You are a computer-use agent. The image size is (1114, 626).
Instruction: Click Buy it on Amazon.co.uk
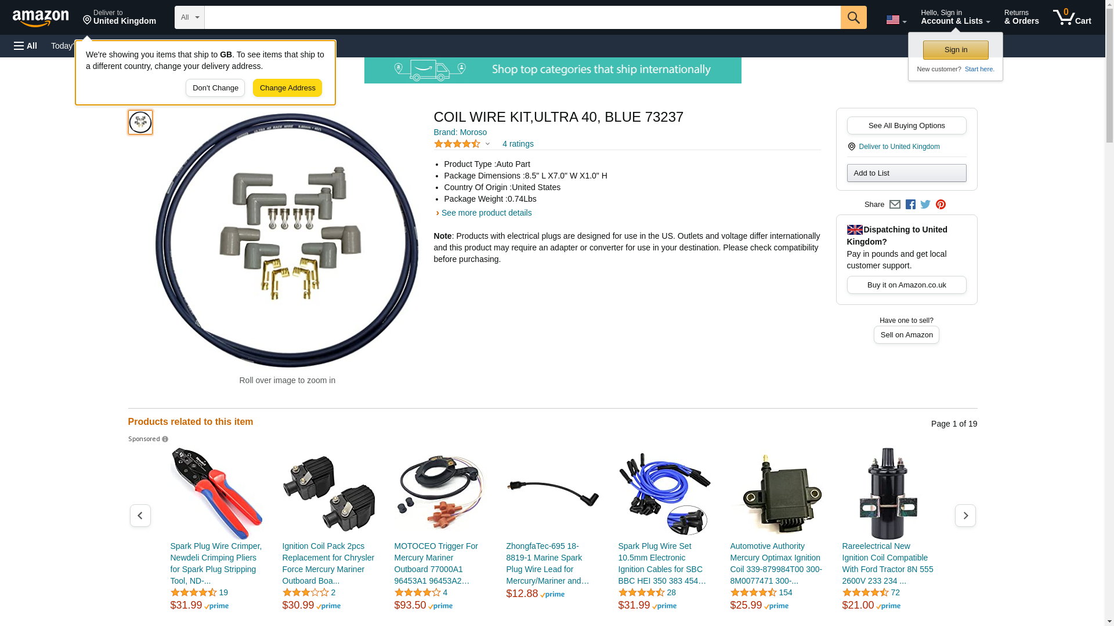click(x=906, y=285)
